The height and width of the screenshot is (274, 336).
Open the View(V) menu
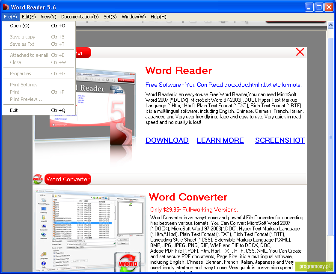[x=48, y=17]
